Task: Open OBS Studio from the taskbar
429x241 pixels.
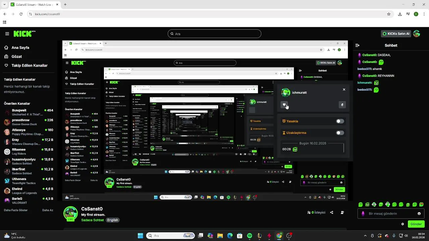Action: pos(289,236)
